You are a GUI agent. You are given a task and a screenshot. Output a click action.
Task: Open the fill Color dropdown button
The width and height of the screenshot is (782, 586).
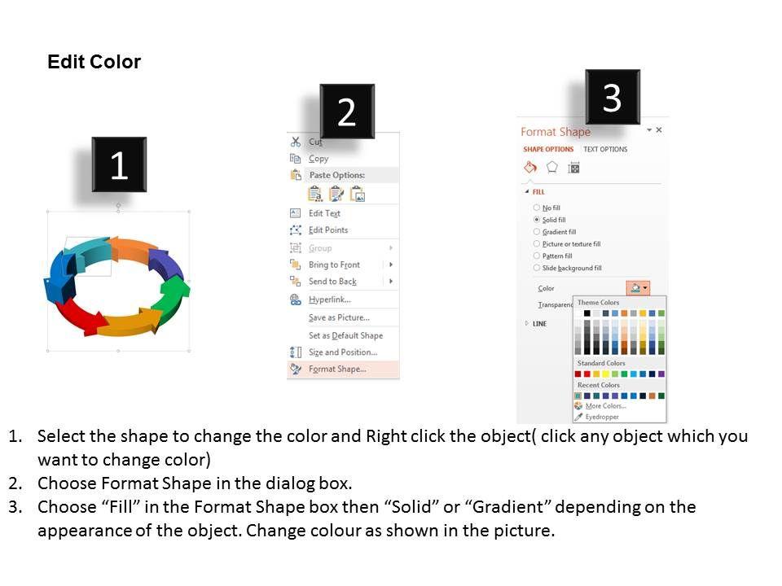pyautogui.click(x=638, y=288)
